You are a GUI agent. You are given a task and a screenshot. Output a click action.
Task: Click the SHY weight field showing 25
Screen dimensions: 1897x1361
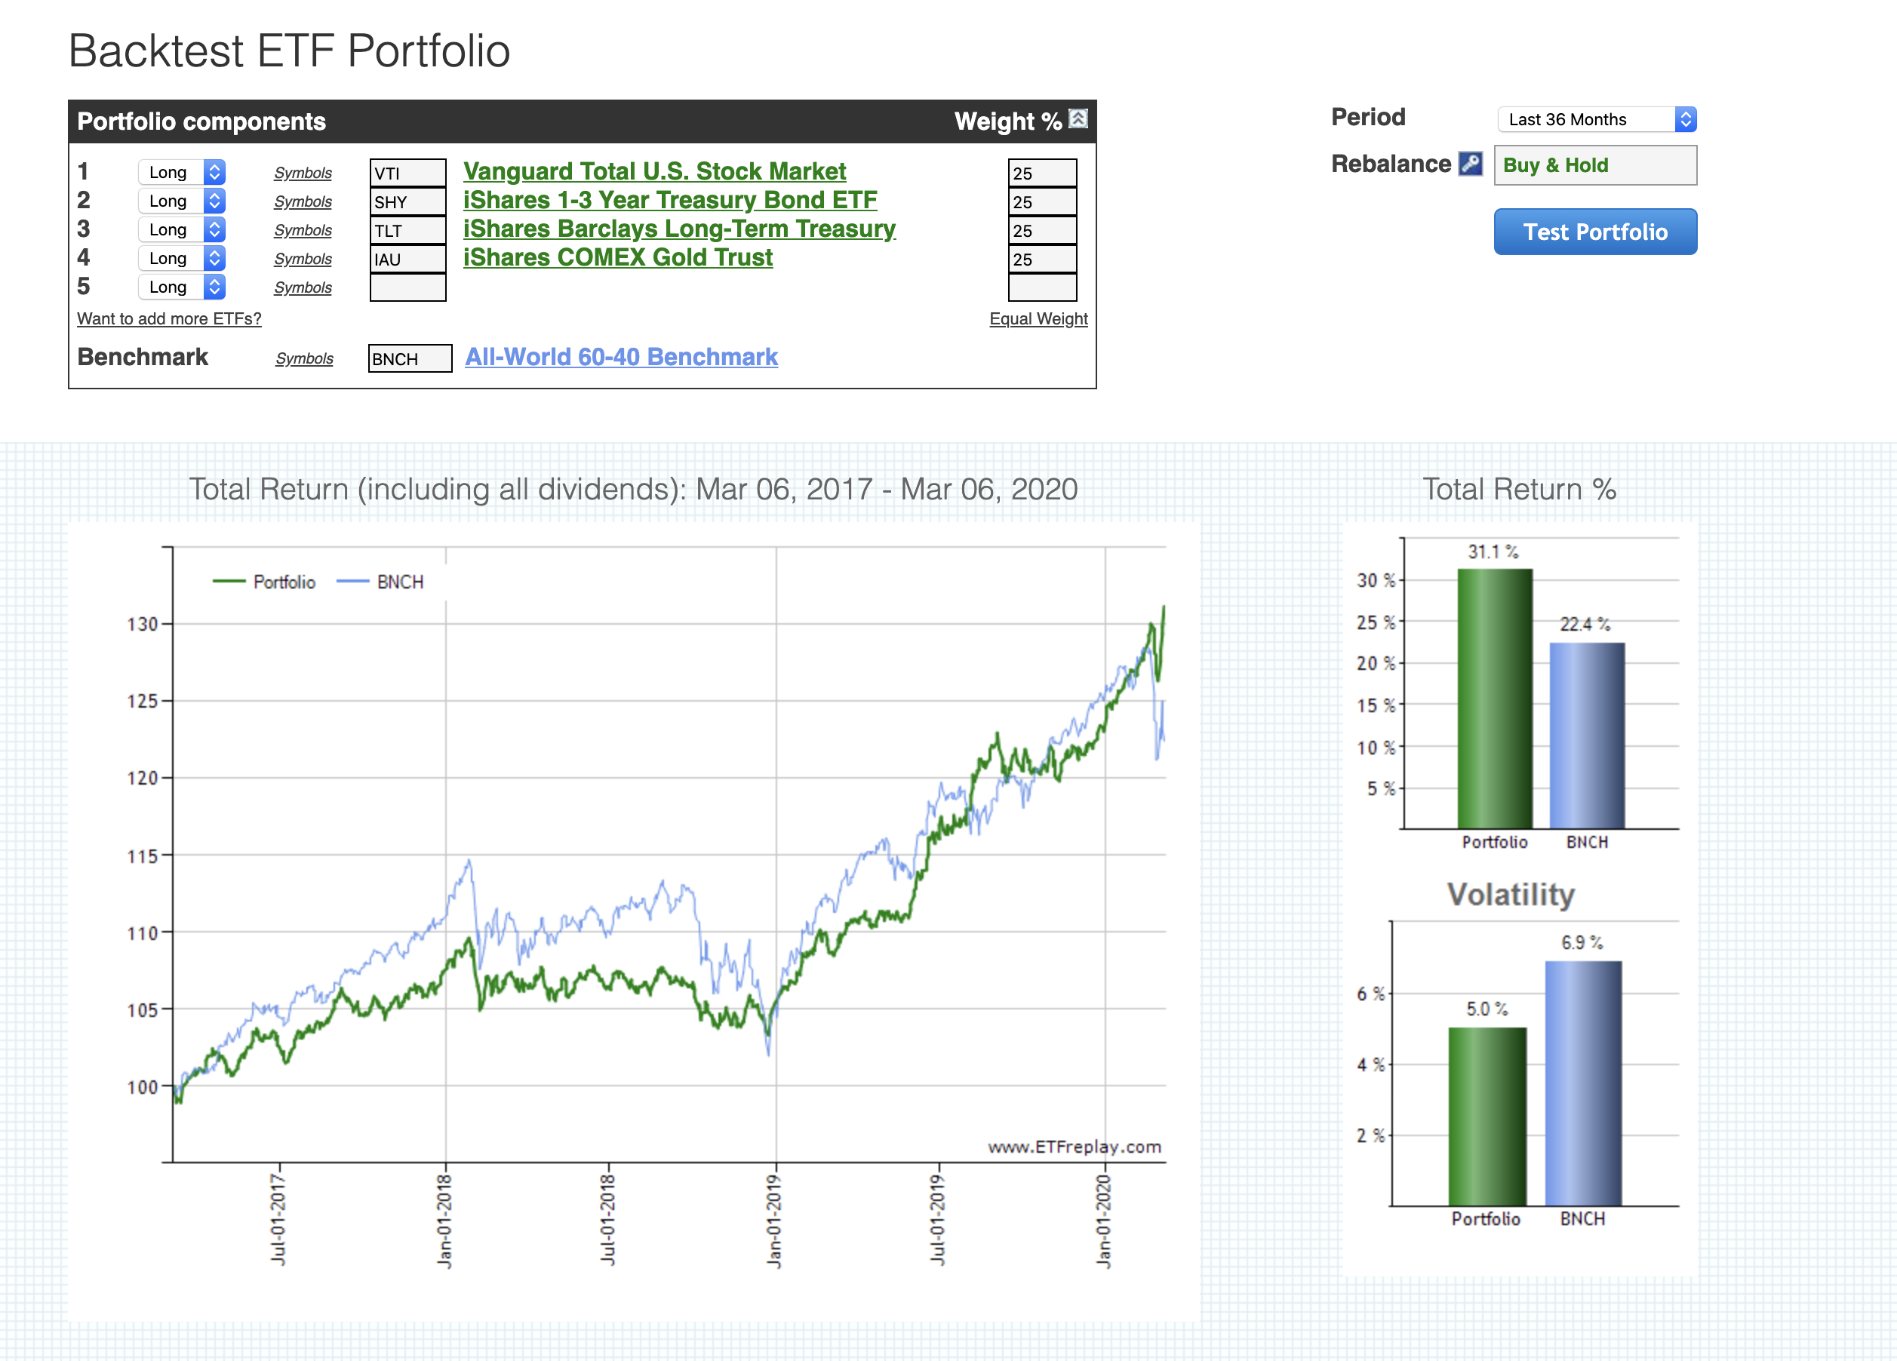pyautogui.click(x=1042, y=201)
